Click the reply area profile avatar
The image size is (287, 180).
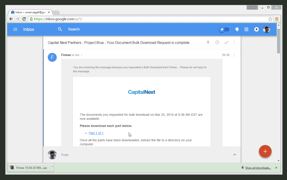(52, 154)
